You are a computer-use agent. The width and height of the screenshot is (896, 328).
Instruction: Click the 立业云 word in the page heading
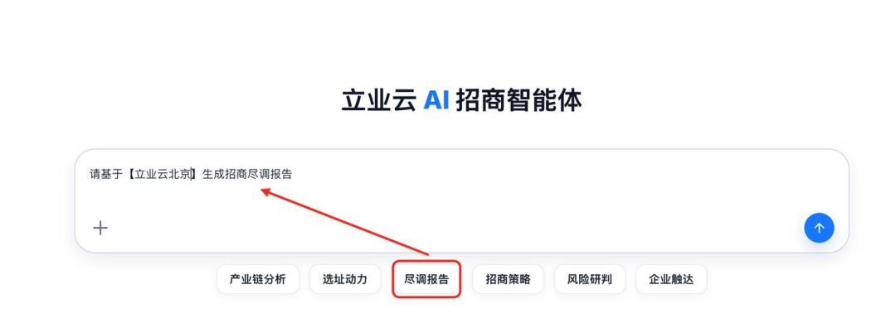coord(379,101)
